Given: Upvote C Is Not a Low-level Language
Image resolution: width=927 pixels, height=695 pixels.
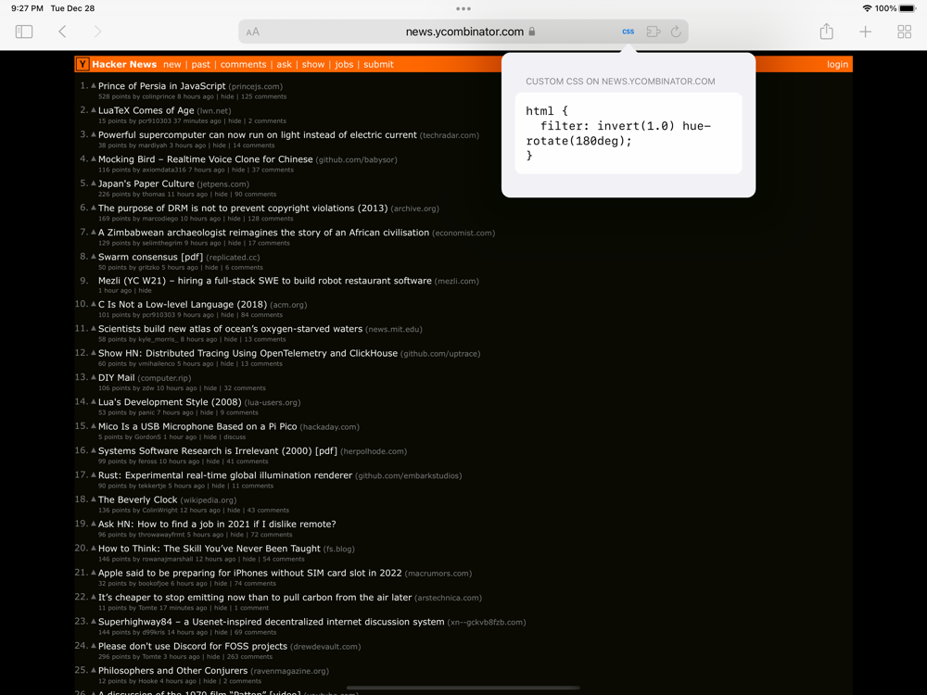Looking at the screenshot, I should (94, 304).
